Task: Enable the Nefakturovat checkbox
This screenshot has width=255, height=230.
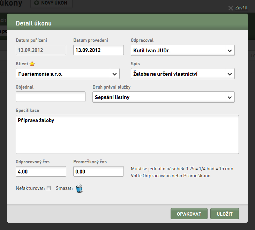Action: (48, 188)
